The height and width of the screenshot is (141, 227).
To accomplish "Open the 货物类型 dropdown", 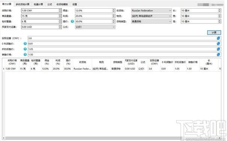I will [x=152, y=21].
